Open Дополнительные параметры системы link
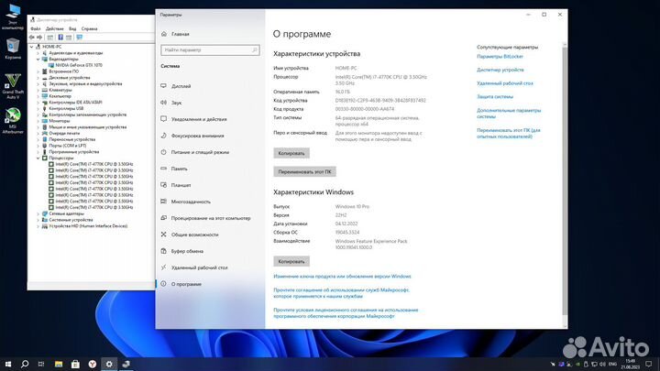Viewport: 660px width, 371px height. 509,114
